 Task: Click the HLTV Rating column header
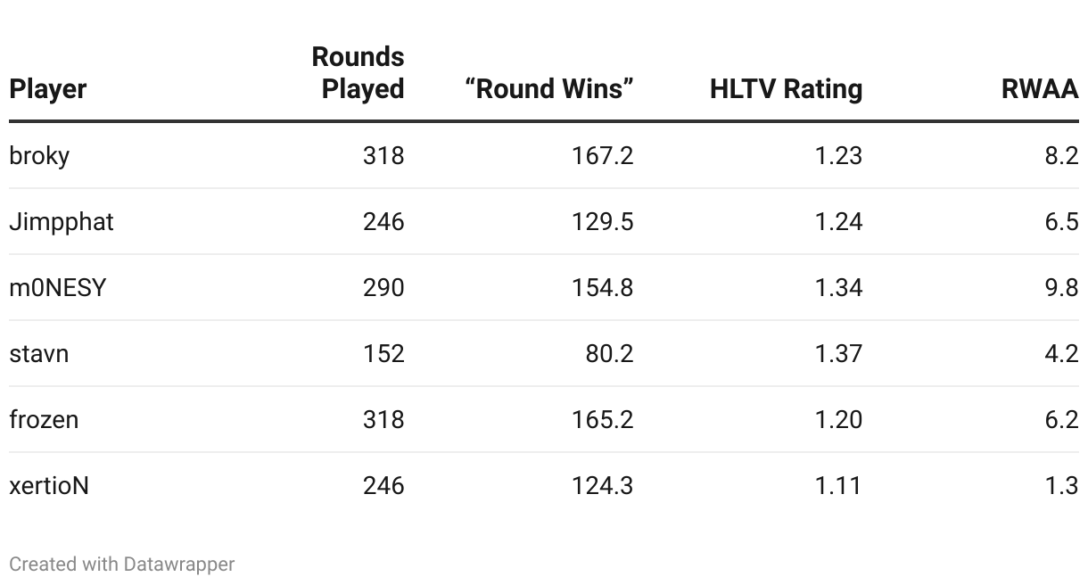tap(787, 89)
